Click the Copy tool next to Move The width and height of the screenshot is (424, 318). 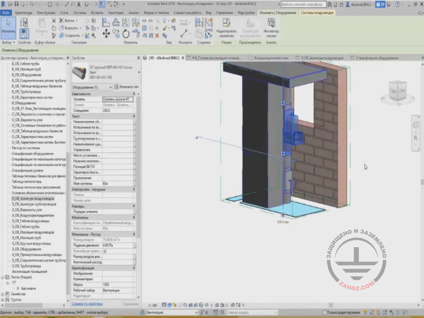coord(116,33)
